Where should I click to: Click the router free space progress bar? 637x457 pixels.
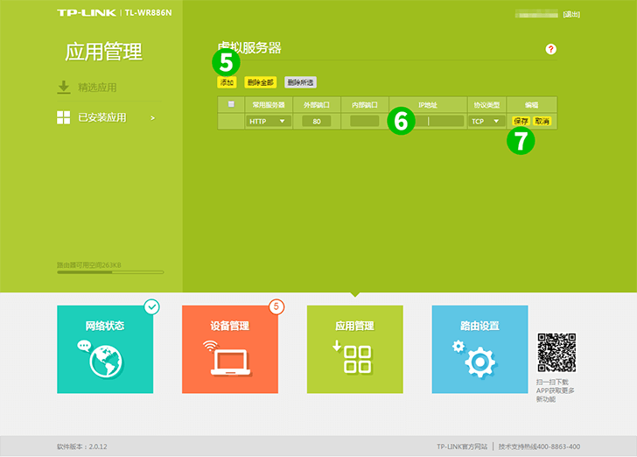(x=110, y=272)
